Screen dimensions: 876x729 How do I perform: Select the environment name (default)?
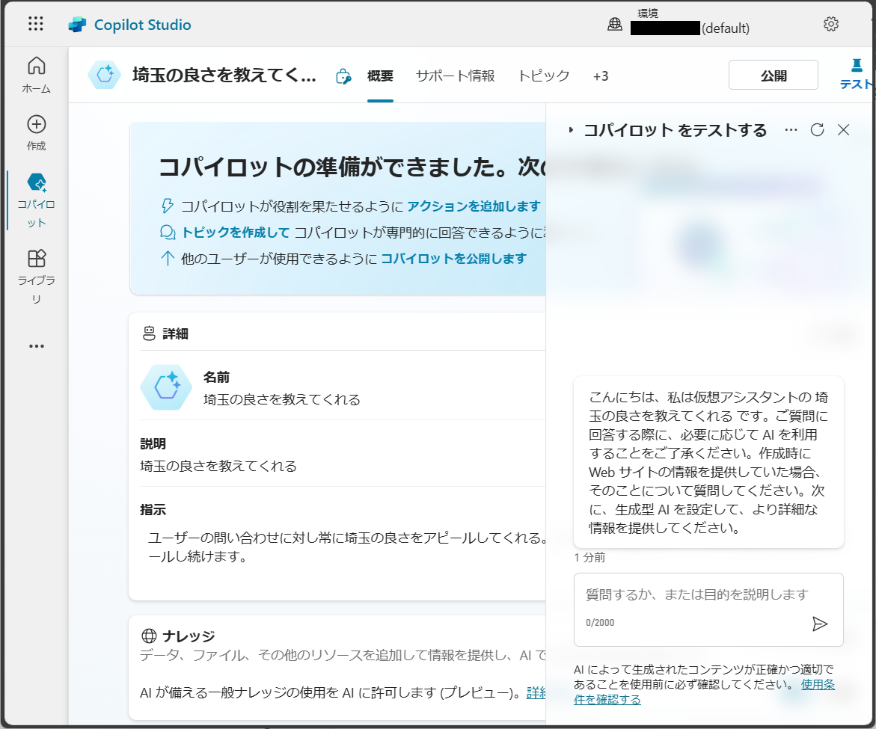click(690, 28)
